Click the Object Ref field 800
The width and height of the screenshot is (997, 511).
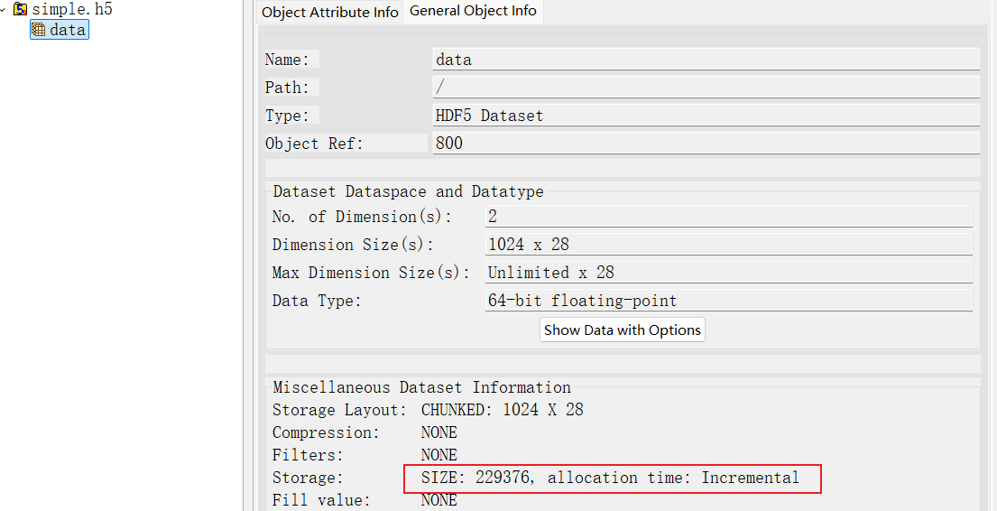click(705, 144)
